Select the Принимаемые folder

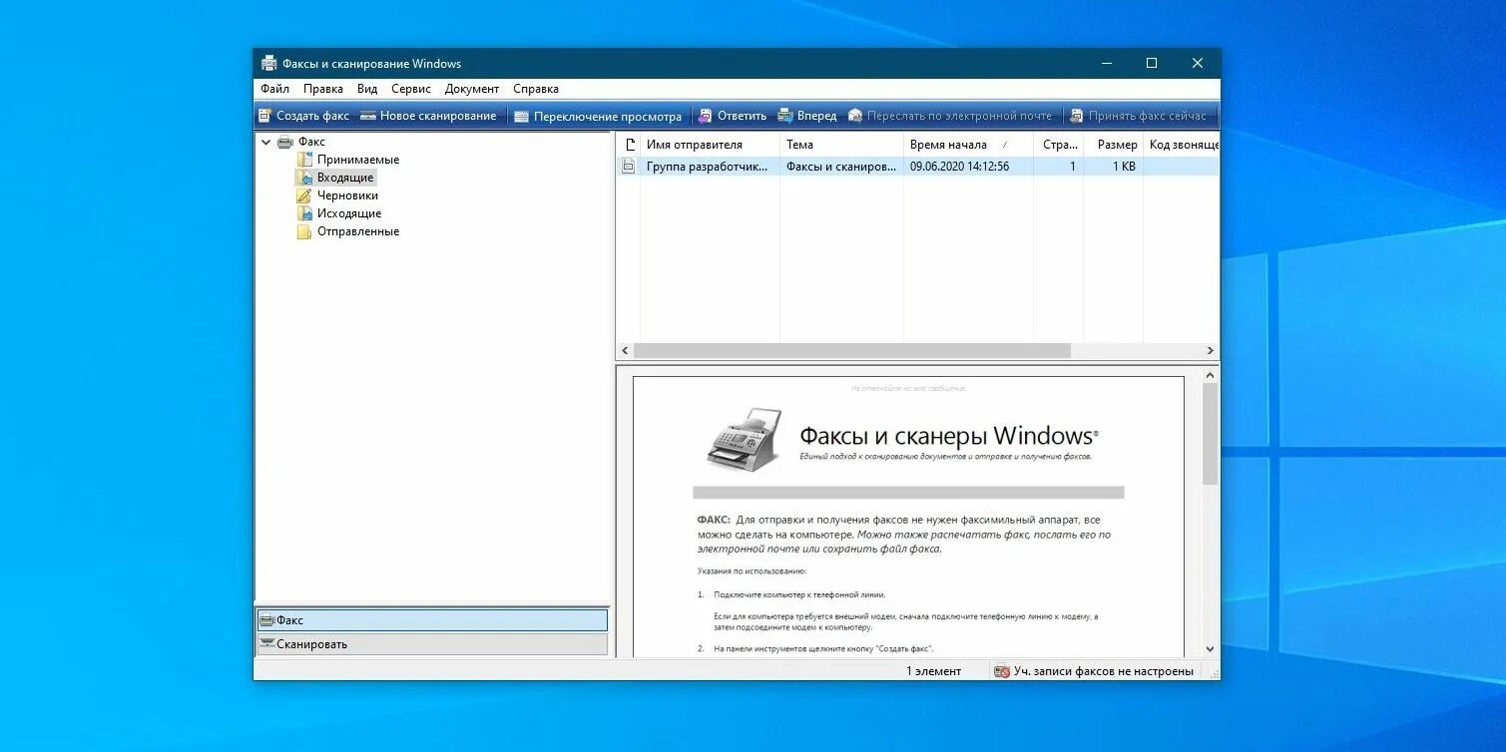358,160
